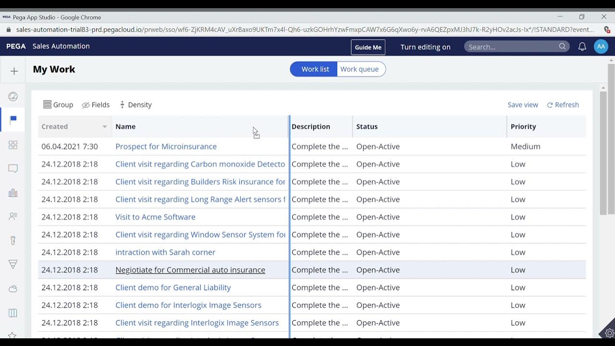Turn editing on

(x=425, y=47)
